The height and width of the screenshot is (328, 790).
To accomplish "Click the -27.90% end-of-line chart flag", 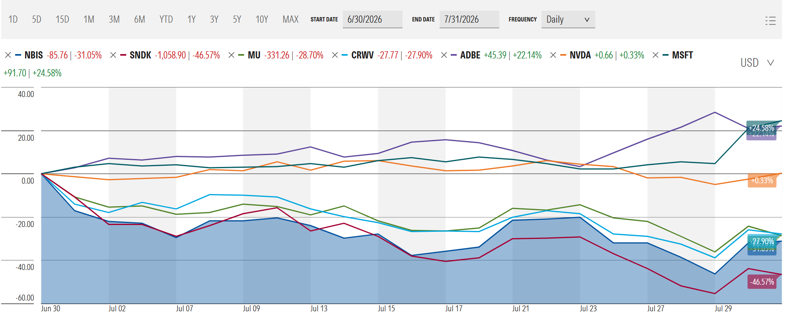I will pos(762,241).
